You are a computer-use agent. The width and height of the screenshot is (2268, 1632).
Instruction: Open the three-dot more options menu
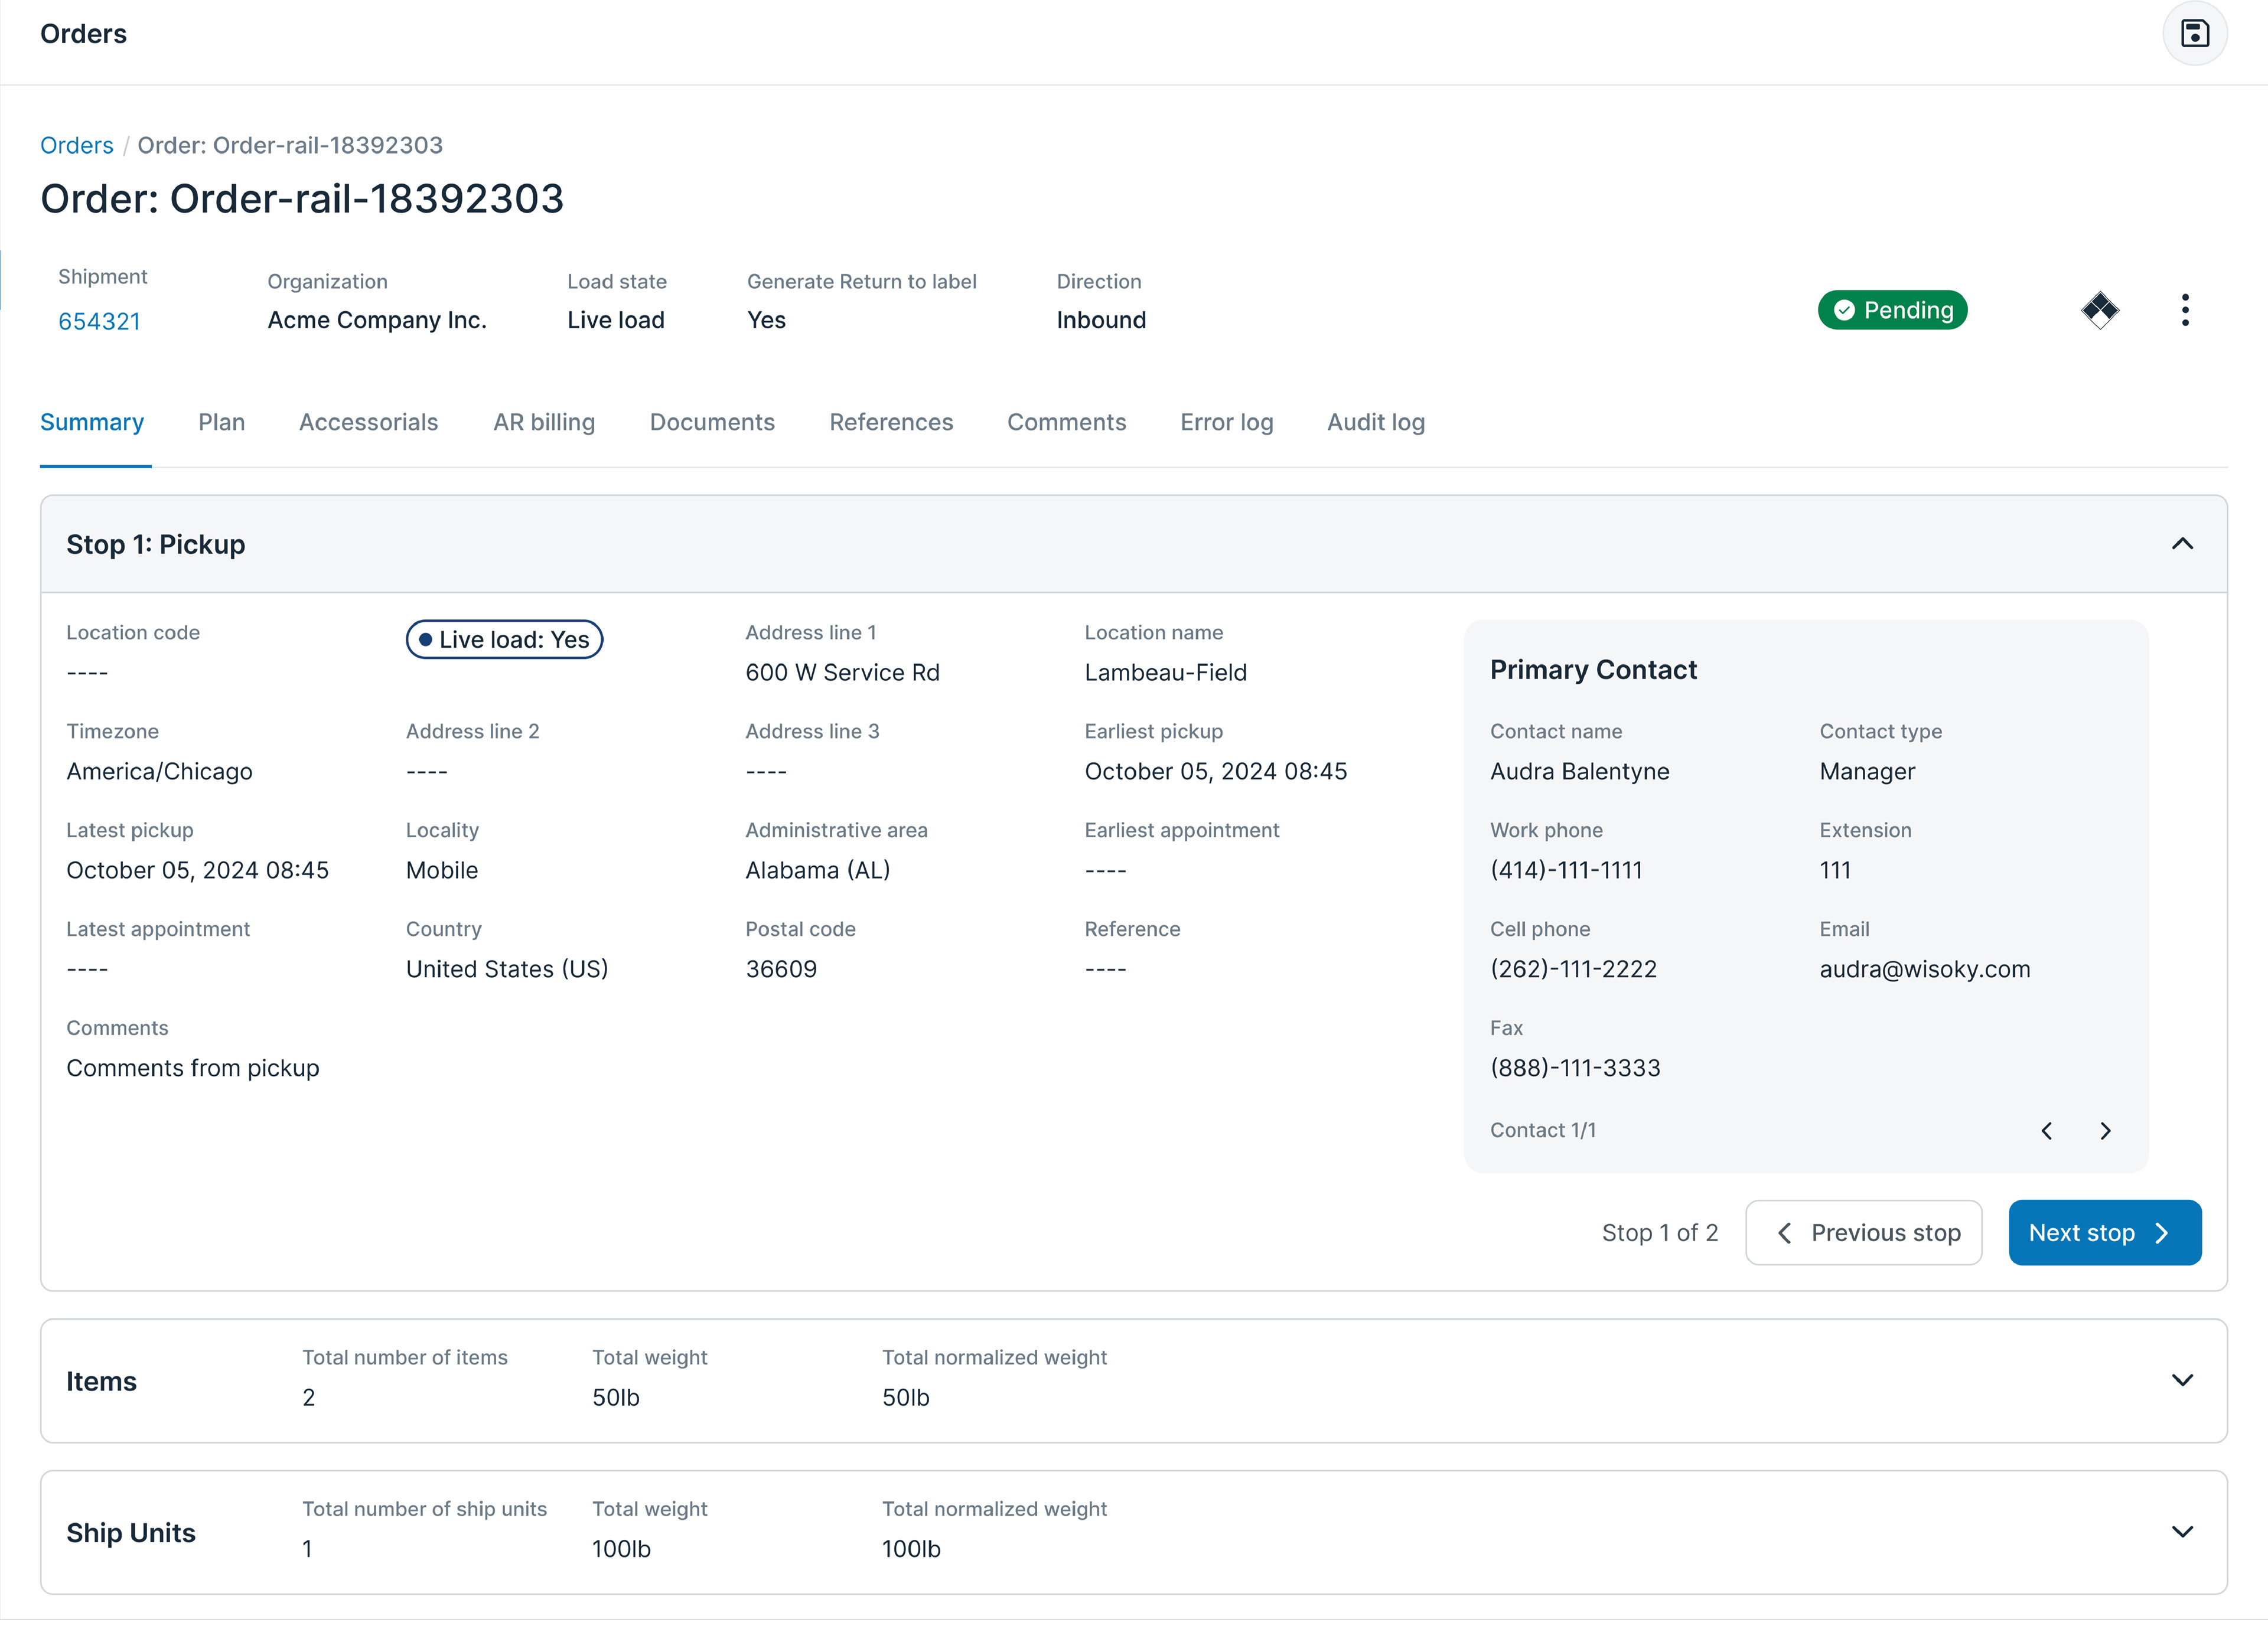pyautogui.click(x=2185, y=310)
